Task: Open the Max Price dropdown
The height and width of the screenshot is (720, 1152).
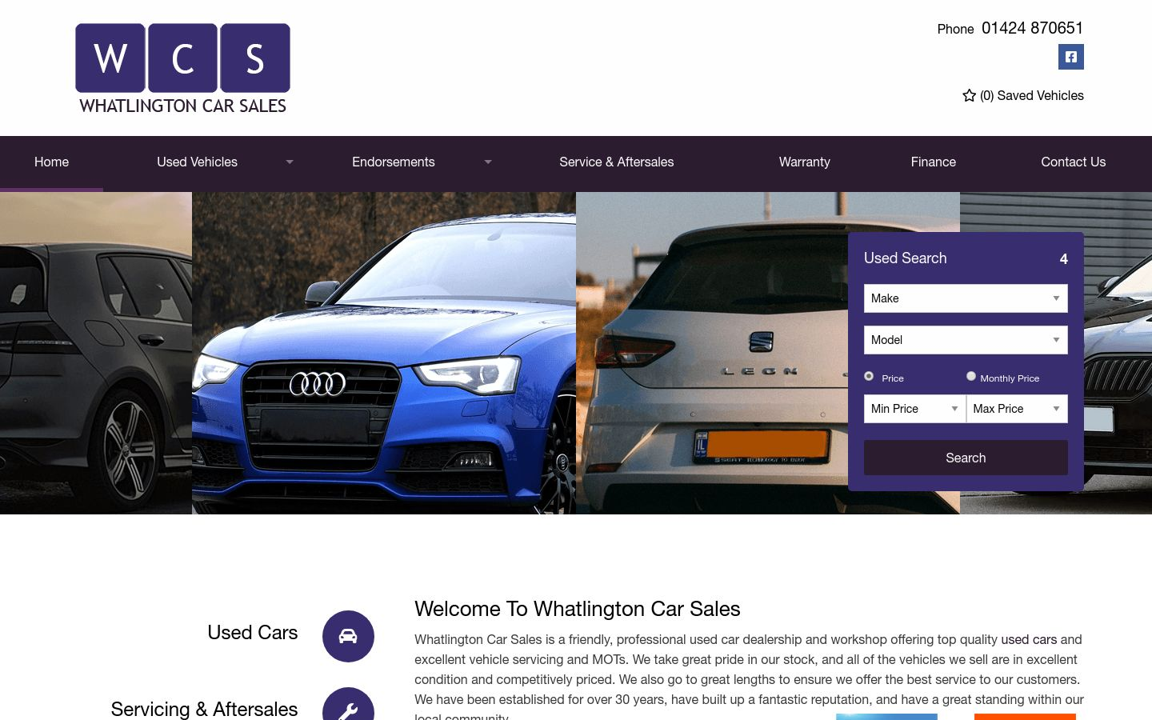Action: [1017, 409]
